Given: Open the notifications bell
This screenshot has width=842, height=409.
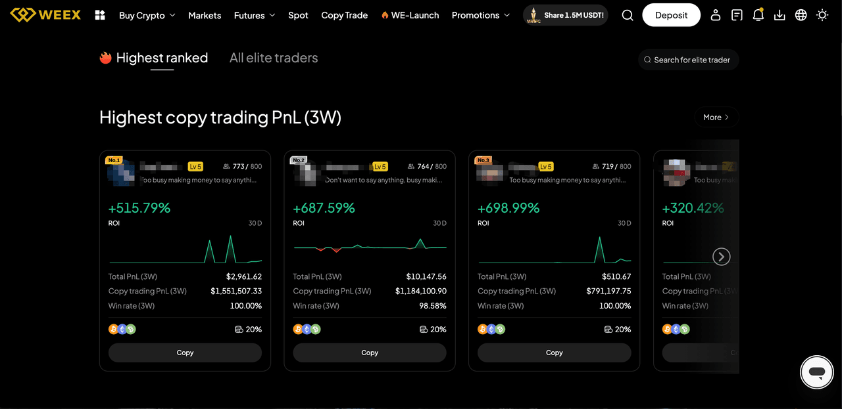Looking at the screenshot, I should click(758, 15).
